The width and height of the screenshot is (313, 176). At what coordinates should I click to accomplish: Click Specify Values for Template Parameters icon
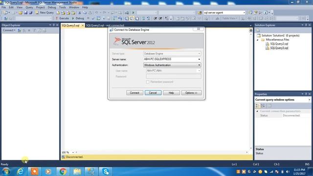point(167,19)
